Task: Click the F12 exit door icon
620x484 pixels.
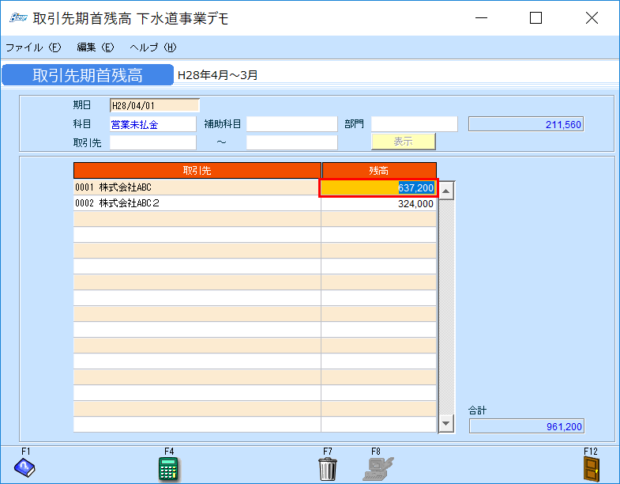Action: [592, 468]
